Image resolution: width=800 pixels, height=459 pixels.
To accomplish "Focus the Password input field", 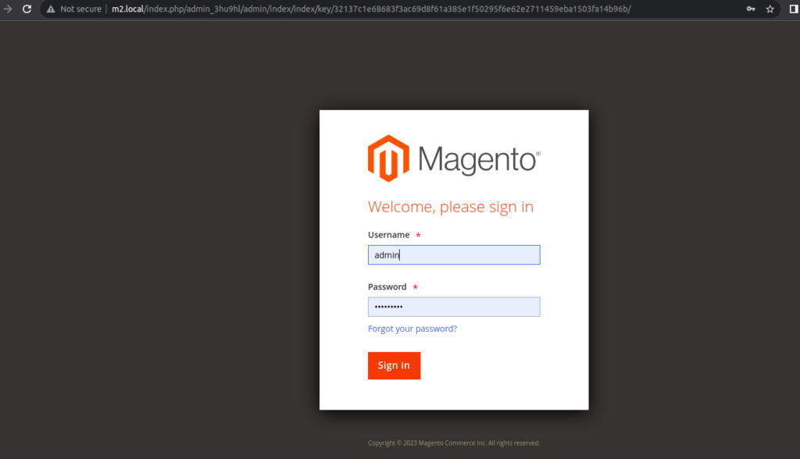I will (454, 307).
